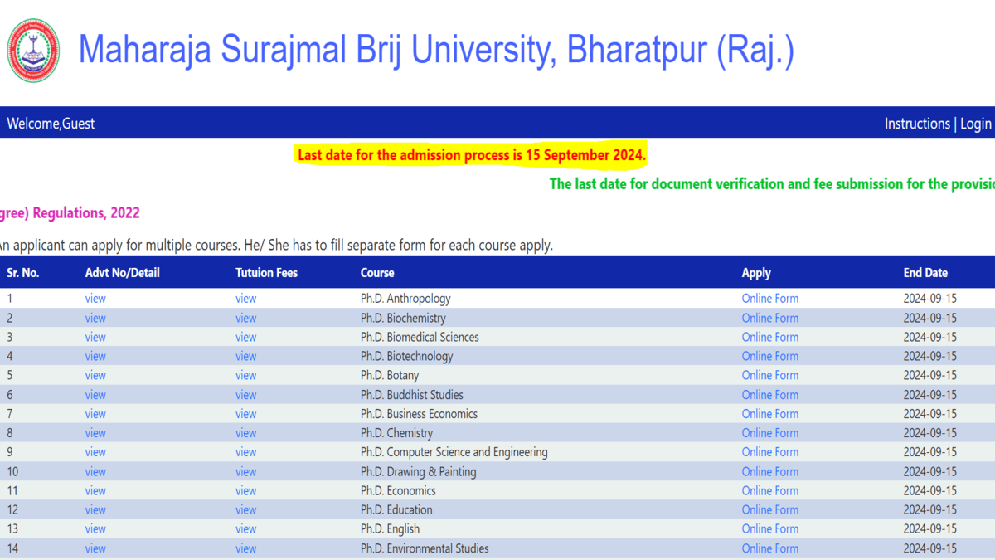The height and width of the screenshot is (560, 995).
Task: Open Online Form for Ph.D. Education
Action: tap(770, 510)
